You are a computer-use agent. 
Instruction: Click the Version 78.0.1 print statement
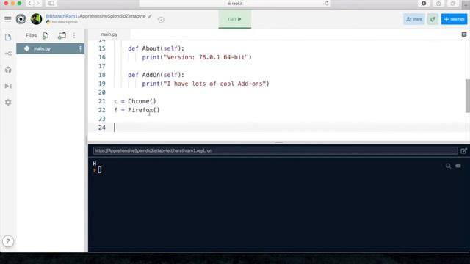point(197,57)
